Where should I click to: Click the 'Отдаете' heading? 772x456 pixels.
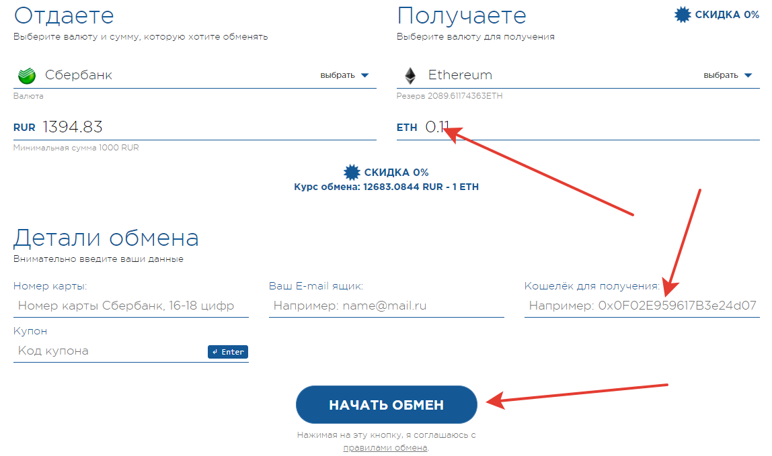tap(63, 15)
